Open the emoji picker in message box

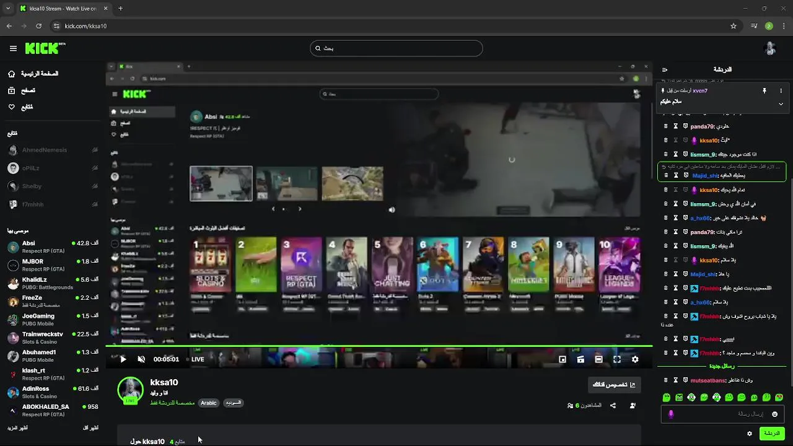774,414
